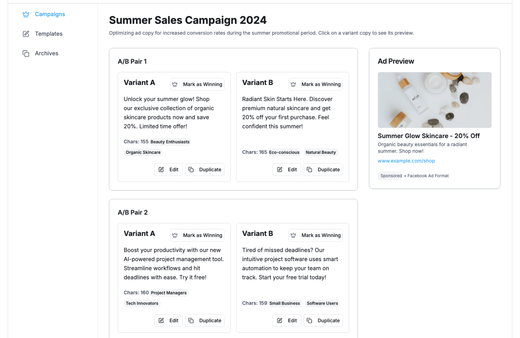Go to Archives in the sidebar
Image resolution: width=520 pixels, height=338 pixels.
pos(46,53)
